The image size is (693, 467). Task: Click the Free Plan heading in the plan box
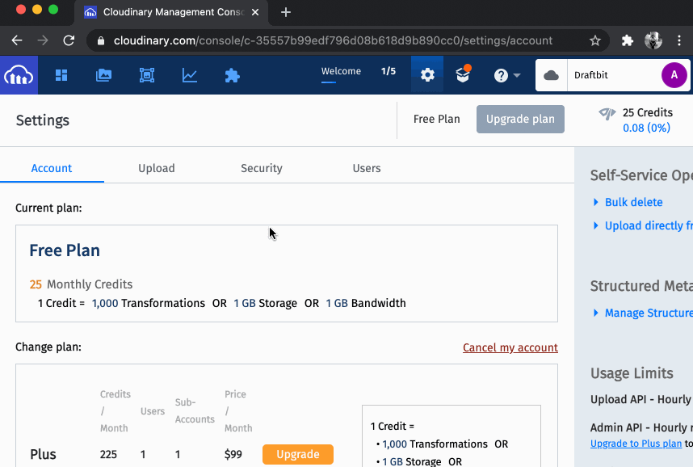click(65, 250)
